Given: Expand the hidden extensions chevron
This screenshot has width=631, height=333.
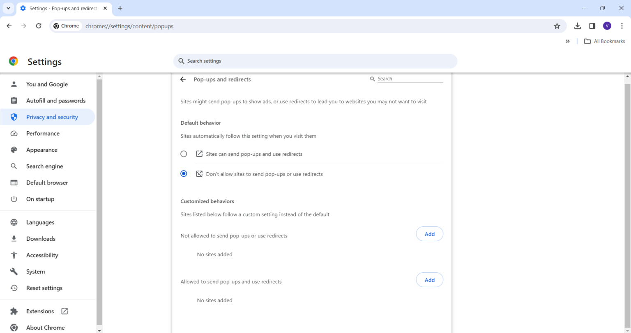Looking at the screenshot, I should pyautogui.click(x=567, y=41).
